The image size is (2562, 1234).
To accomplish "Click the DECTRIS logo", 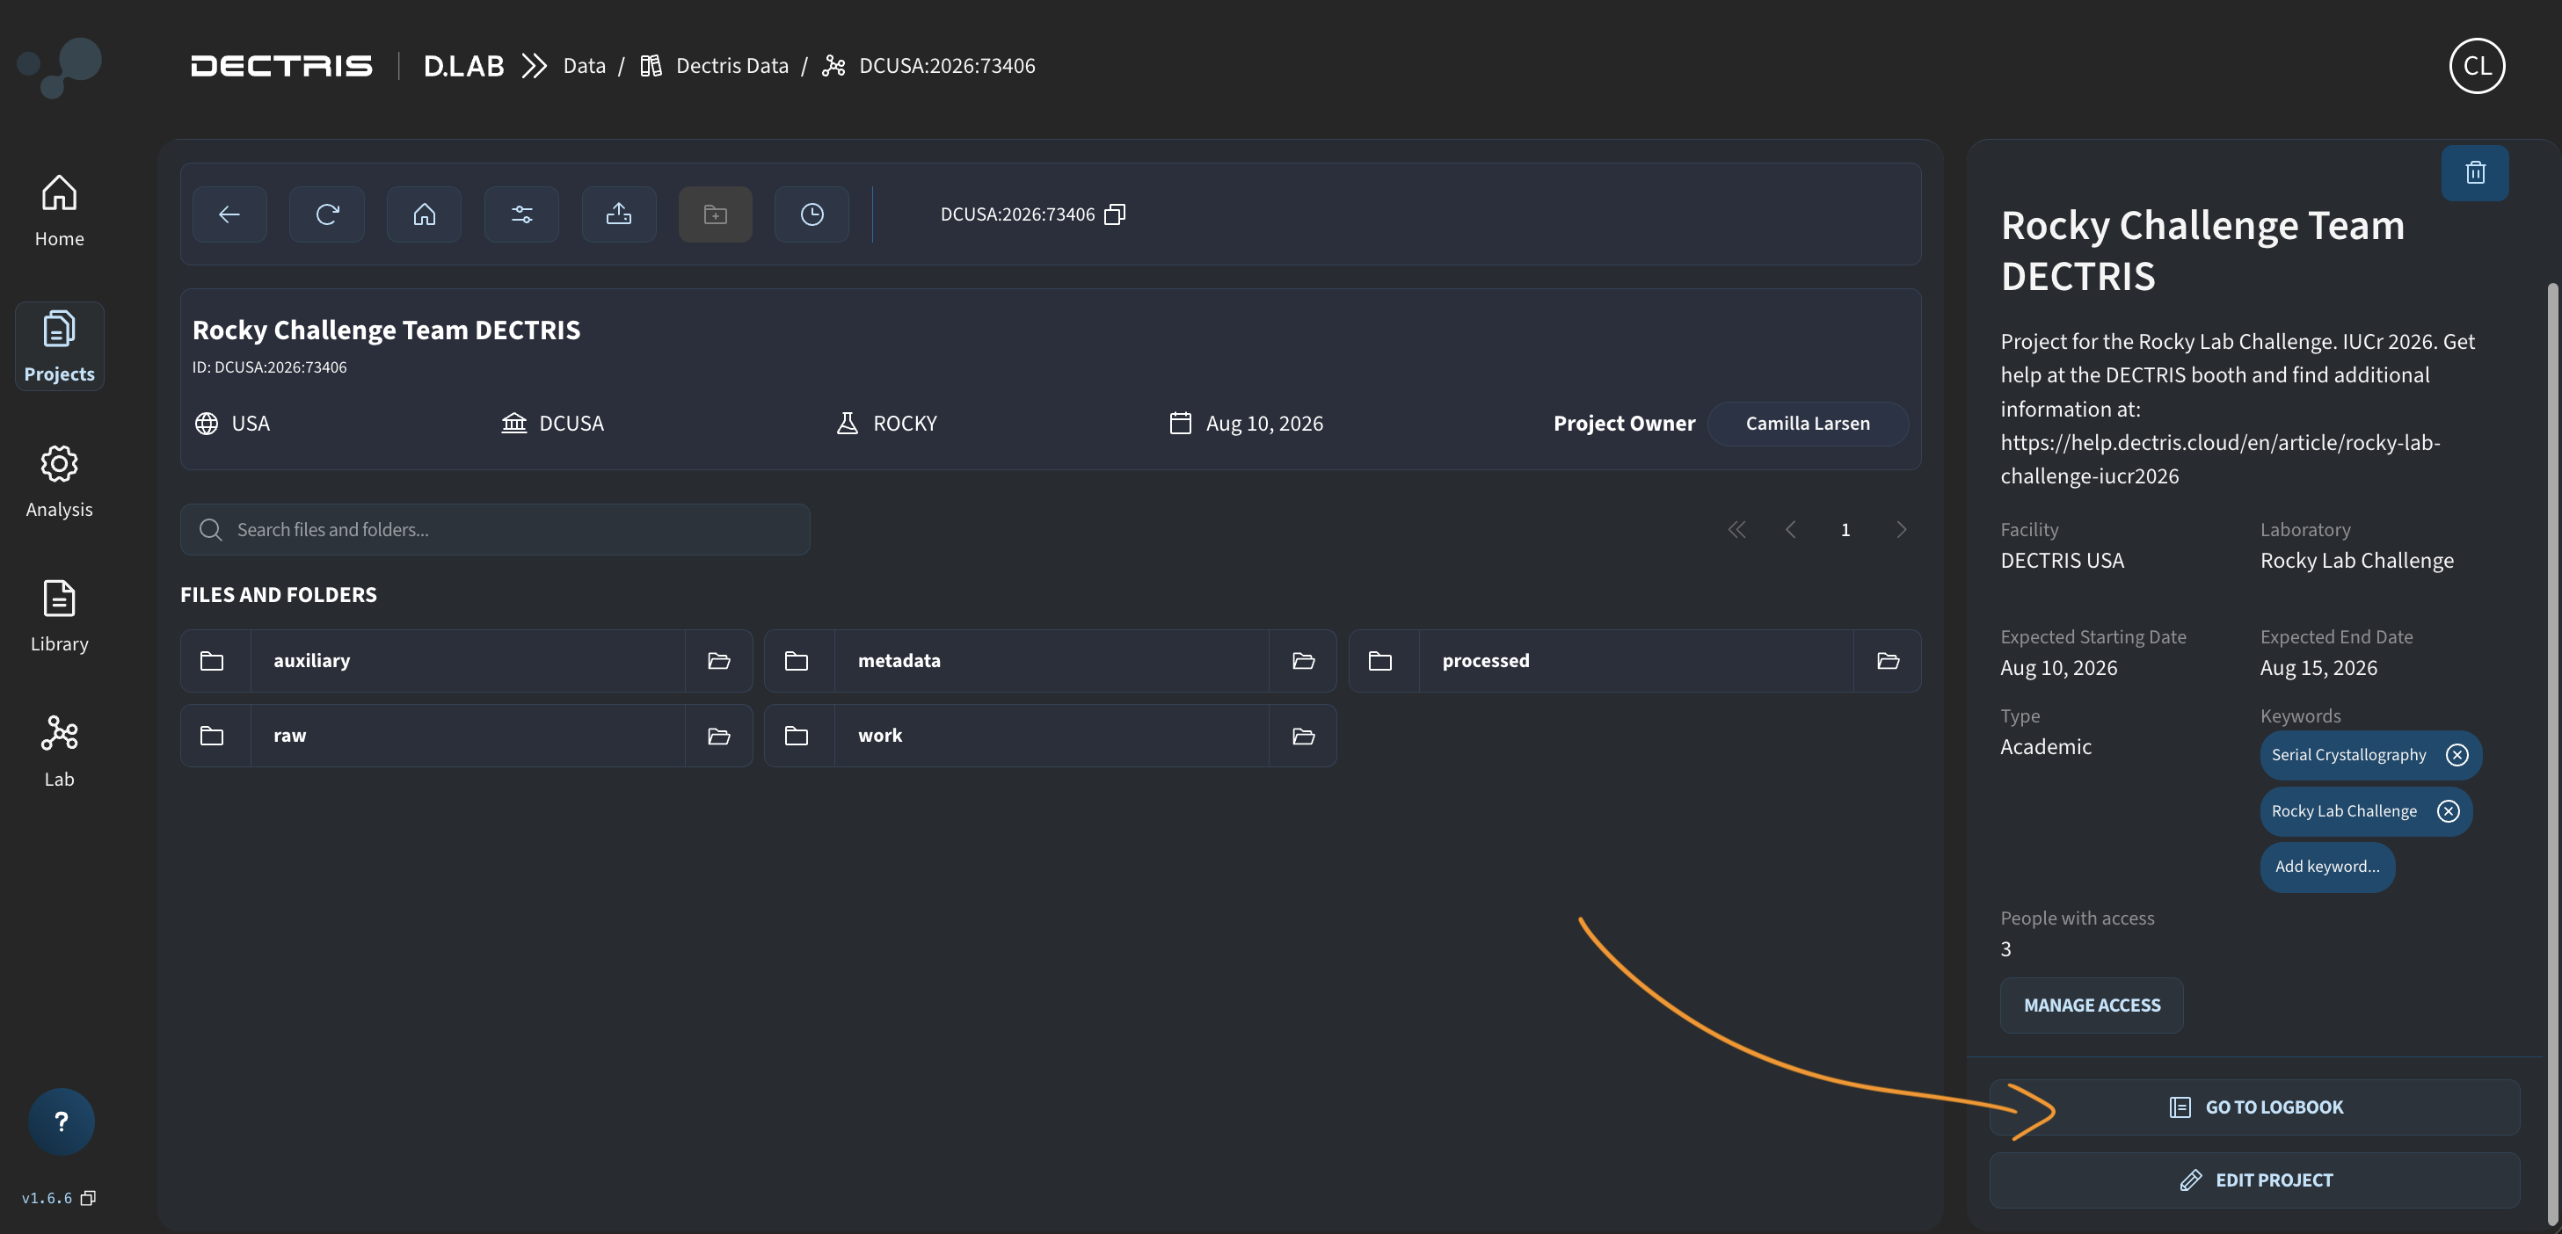I will [281, 66].
